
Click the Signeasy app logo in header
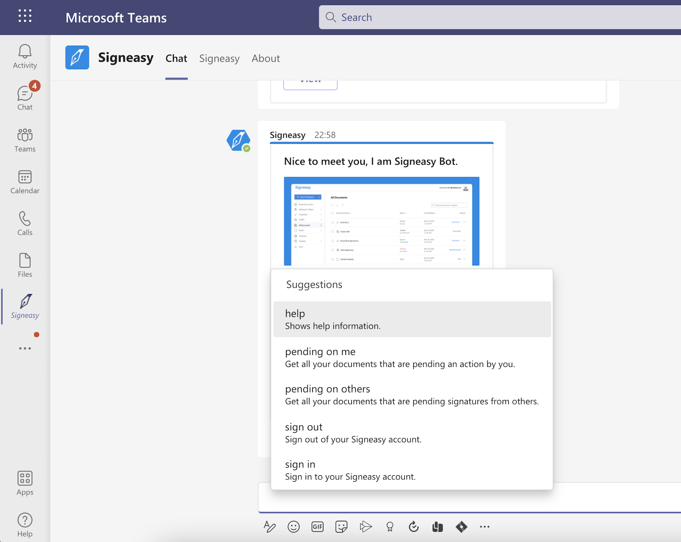point(77,57)
